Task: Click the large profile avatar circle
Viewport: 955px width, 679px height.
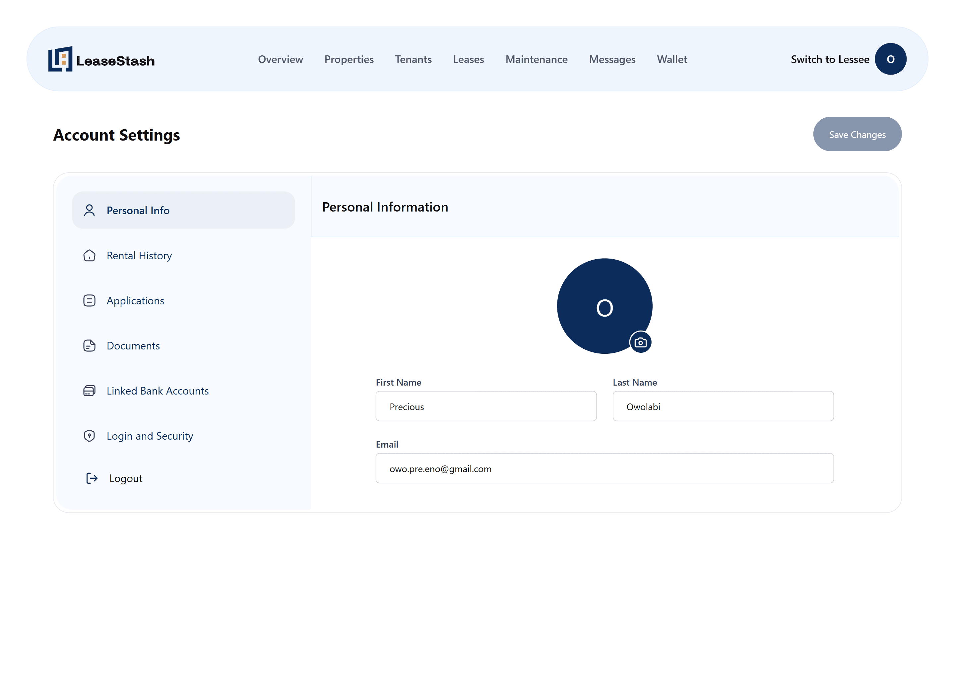Action: (604, 306)
